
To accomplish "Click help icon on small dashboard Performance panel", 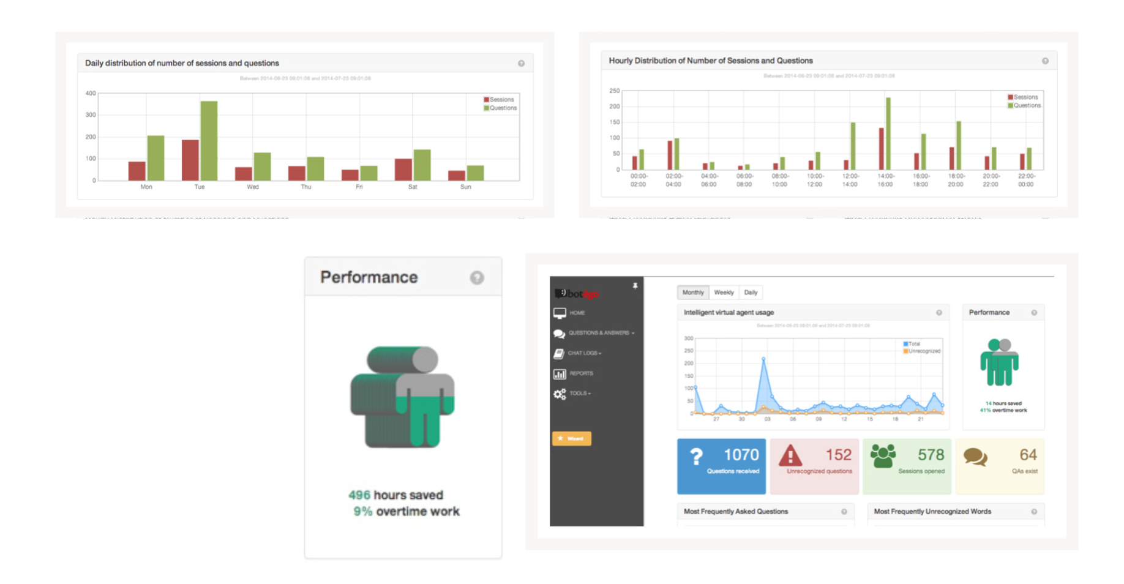I will (1034, 313).
